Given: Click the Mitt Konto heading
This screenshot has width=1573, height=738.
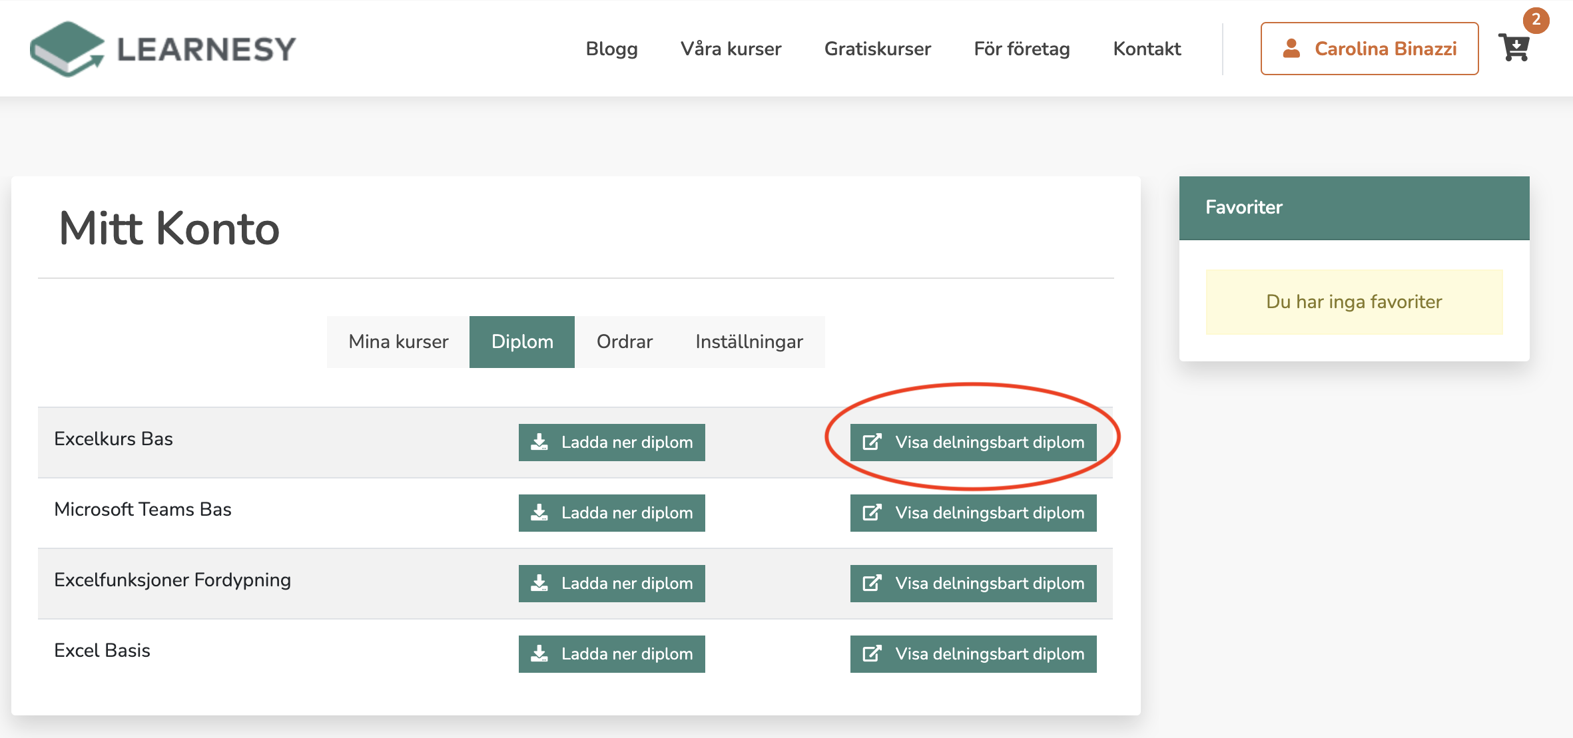Looking at the screenshot, I should pos(169,228).
